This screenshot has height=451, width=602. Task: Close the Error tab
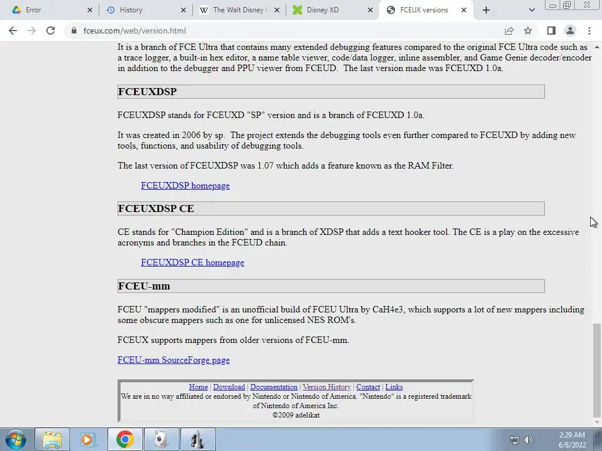point(90,10)
